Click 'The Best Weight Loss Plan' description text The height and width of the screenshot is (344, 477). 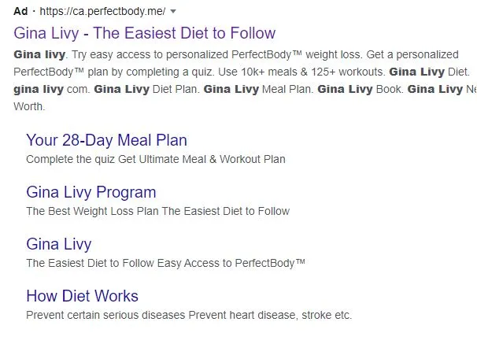93,211
